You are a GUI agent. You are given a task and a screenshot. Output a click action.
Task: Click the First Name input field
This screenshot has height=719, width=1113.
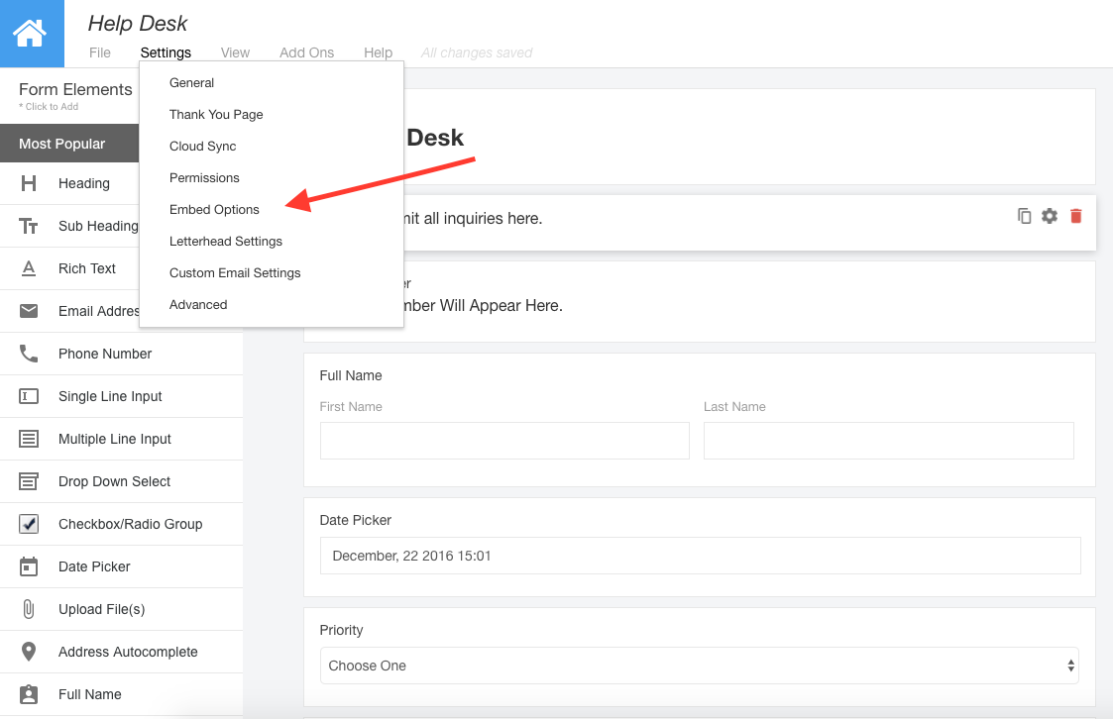pos(504,441)
